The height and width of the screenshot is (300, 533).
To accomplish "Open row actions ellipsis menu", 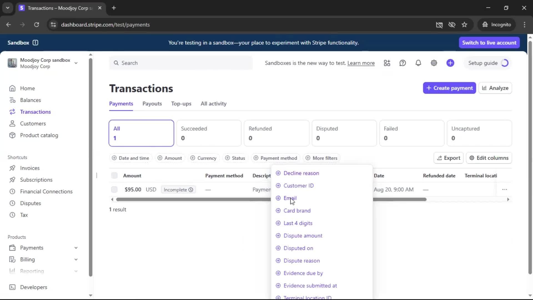I will click(504, 189).
